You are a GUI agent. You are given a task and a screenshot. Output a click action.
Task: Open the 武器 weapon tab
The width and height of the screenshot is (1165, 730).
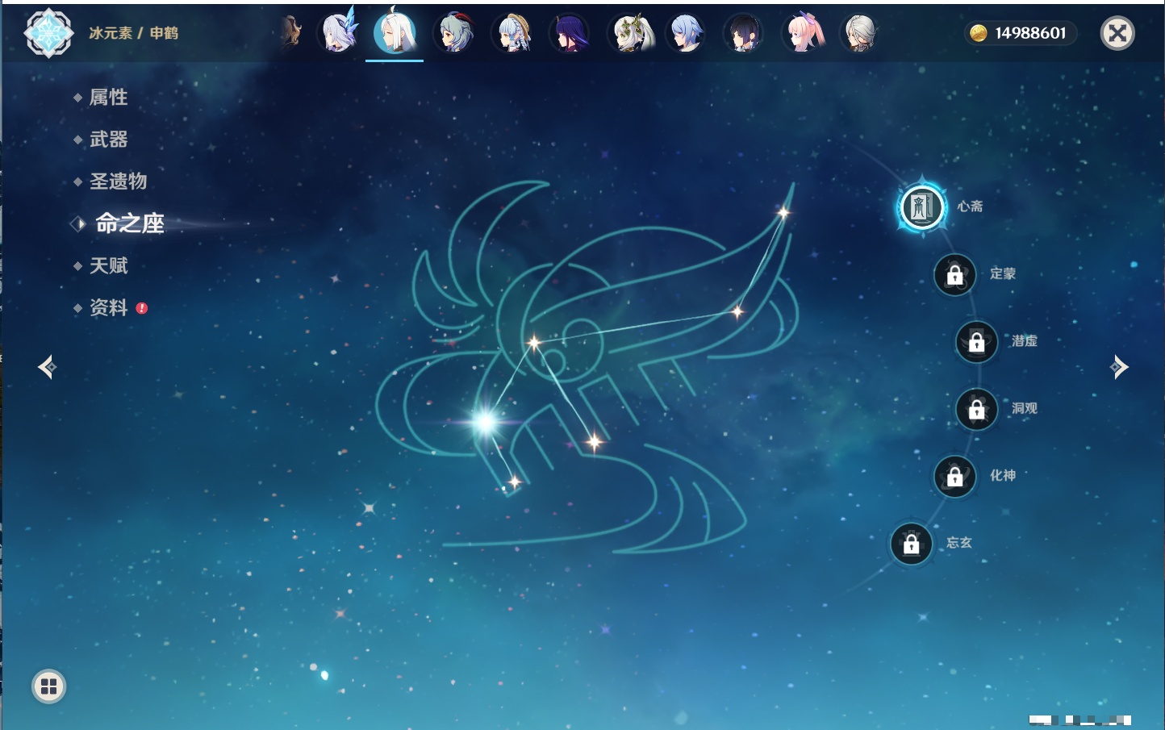coord(108,140)
